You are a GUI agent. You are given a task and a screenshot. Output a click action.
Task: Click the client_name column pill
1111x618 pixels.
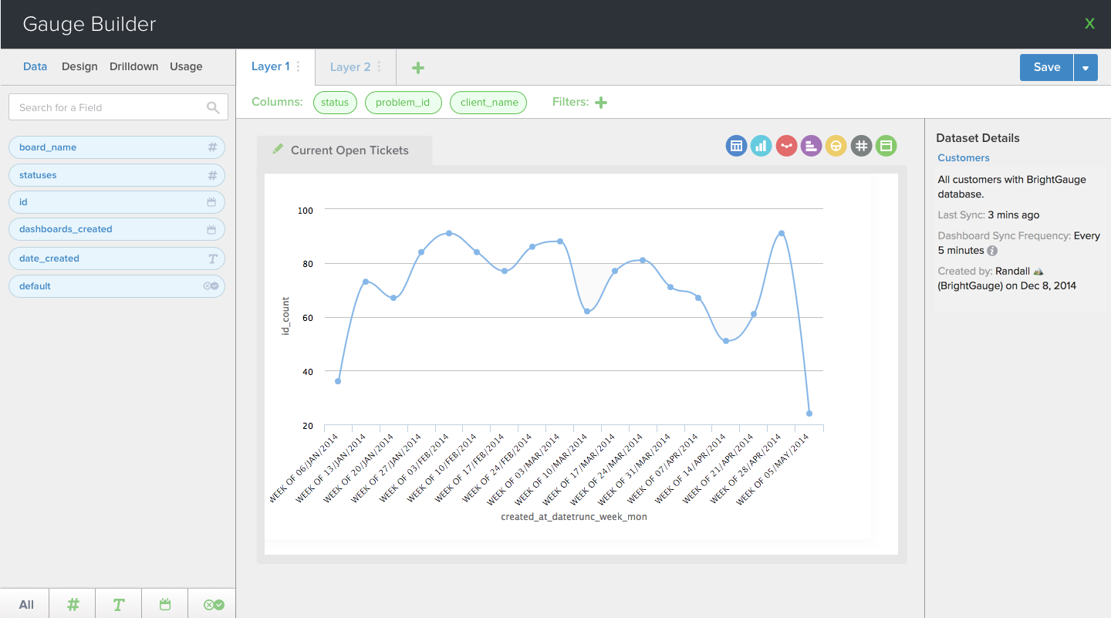click(x=488, y=103)
